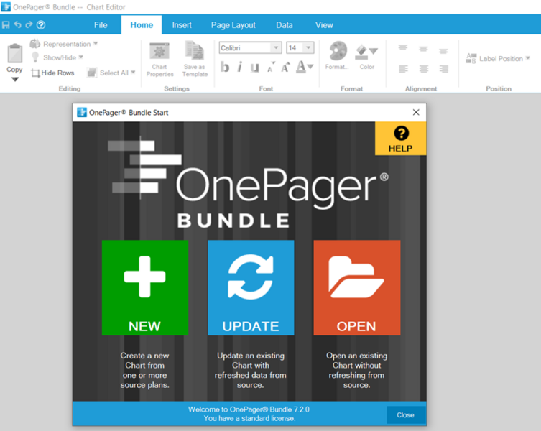Click the green NEW chart tile
Image resolution: width=541 pixels, height=431 pixels.
click(145, 287)
